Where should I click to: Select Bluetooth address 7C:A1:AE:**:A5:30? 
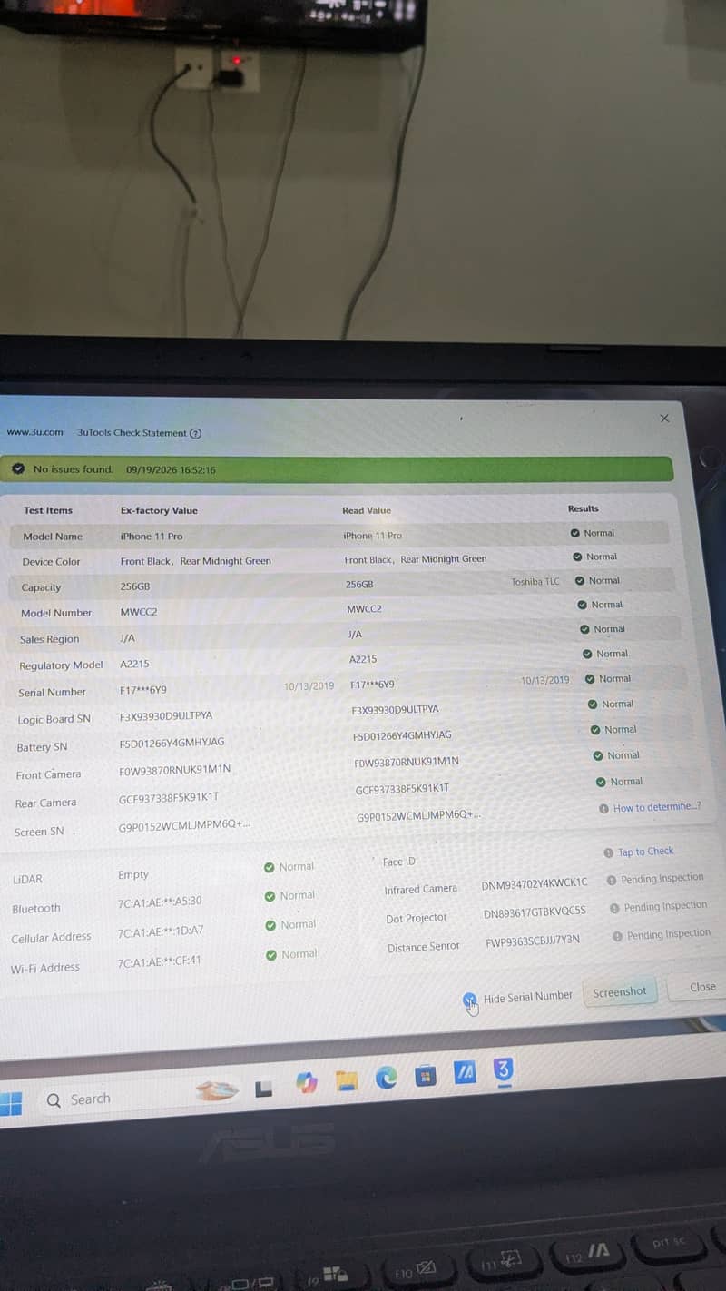(x=160, y=902)
